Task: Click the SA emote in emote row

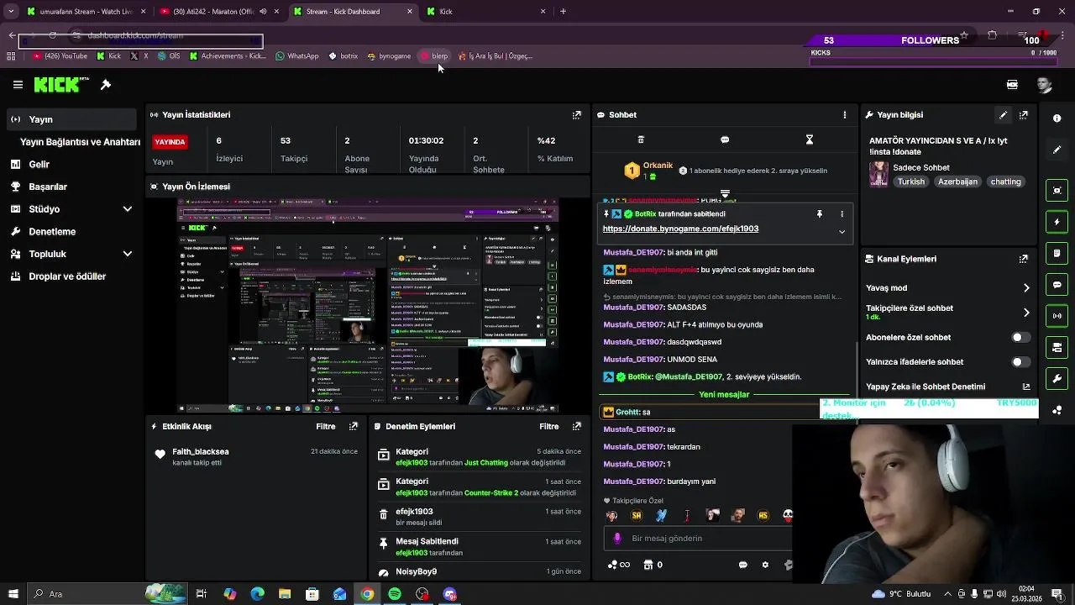Action: point(637,516)
